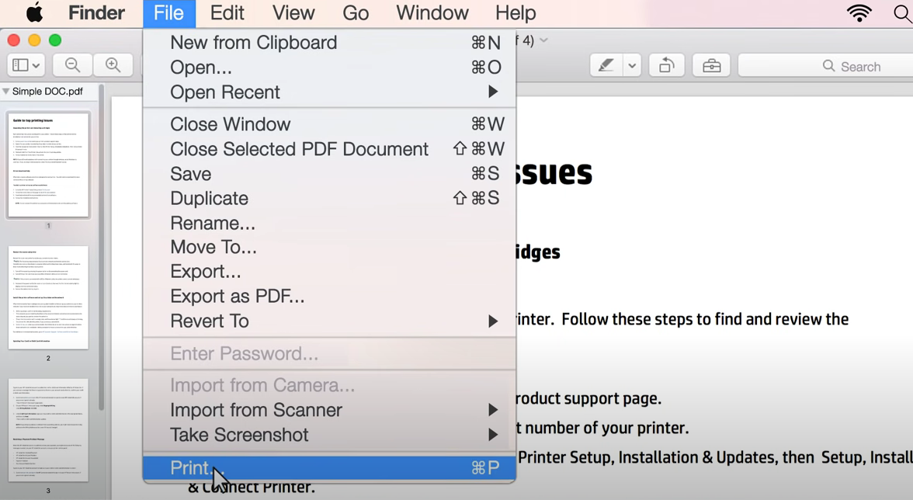This screenshot has height=500, width=913.
Task: Select the page 2 thumbnail
Action: click(48, 297)
